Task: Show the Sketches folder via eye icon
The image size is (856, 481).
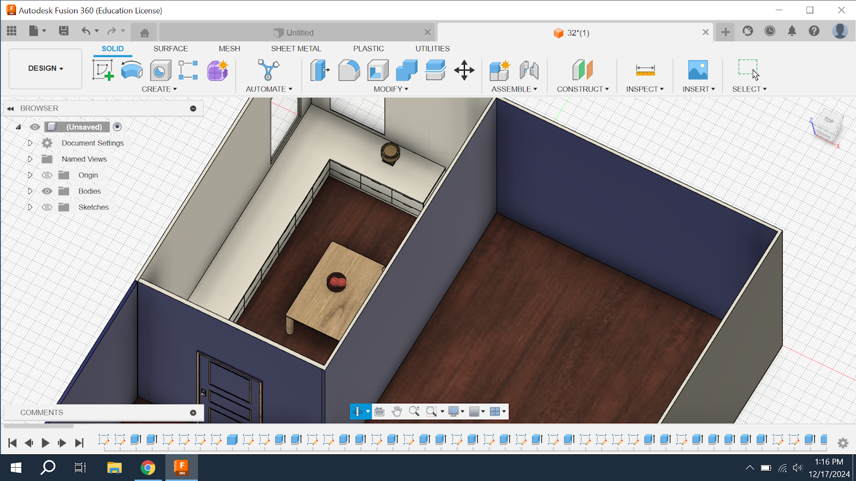Action: tap(47, 207)
